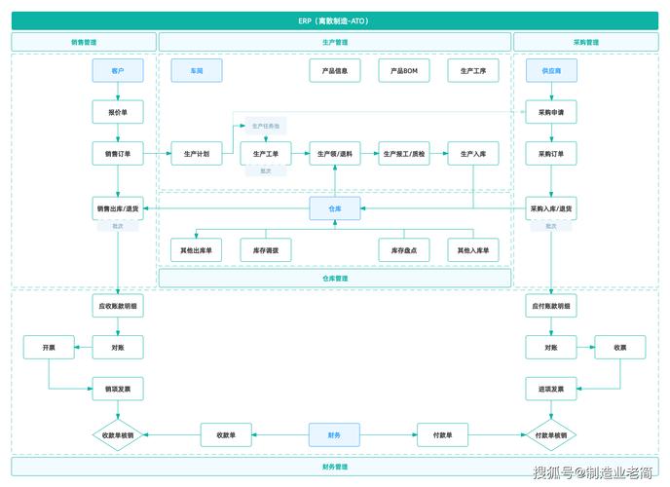Screen dimensions: 670x487
Task: Click the 批次 tag under 生产工单
Action: pyautogui.click(x=266, y=170)
